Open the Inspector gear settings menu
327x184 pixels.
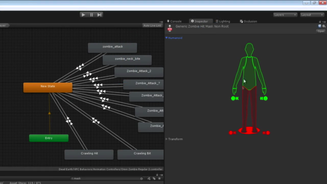(323, 26)
